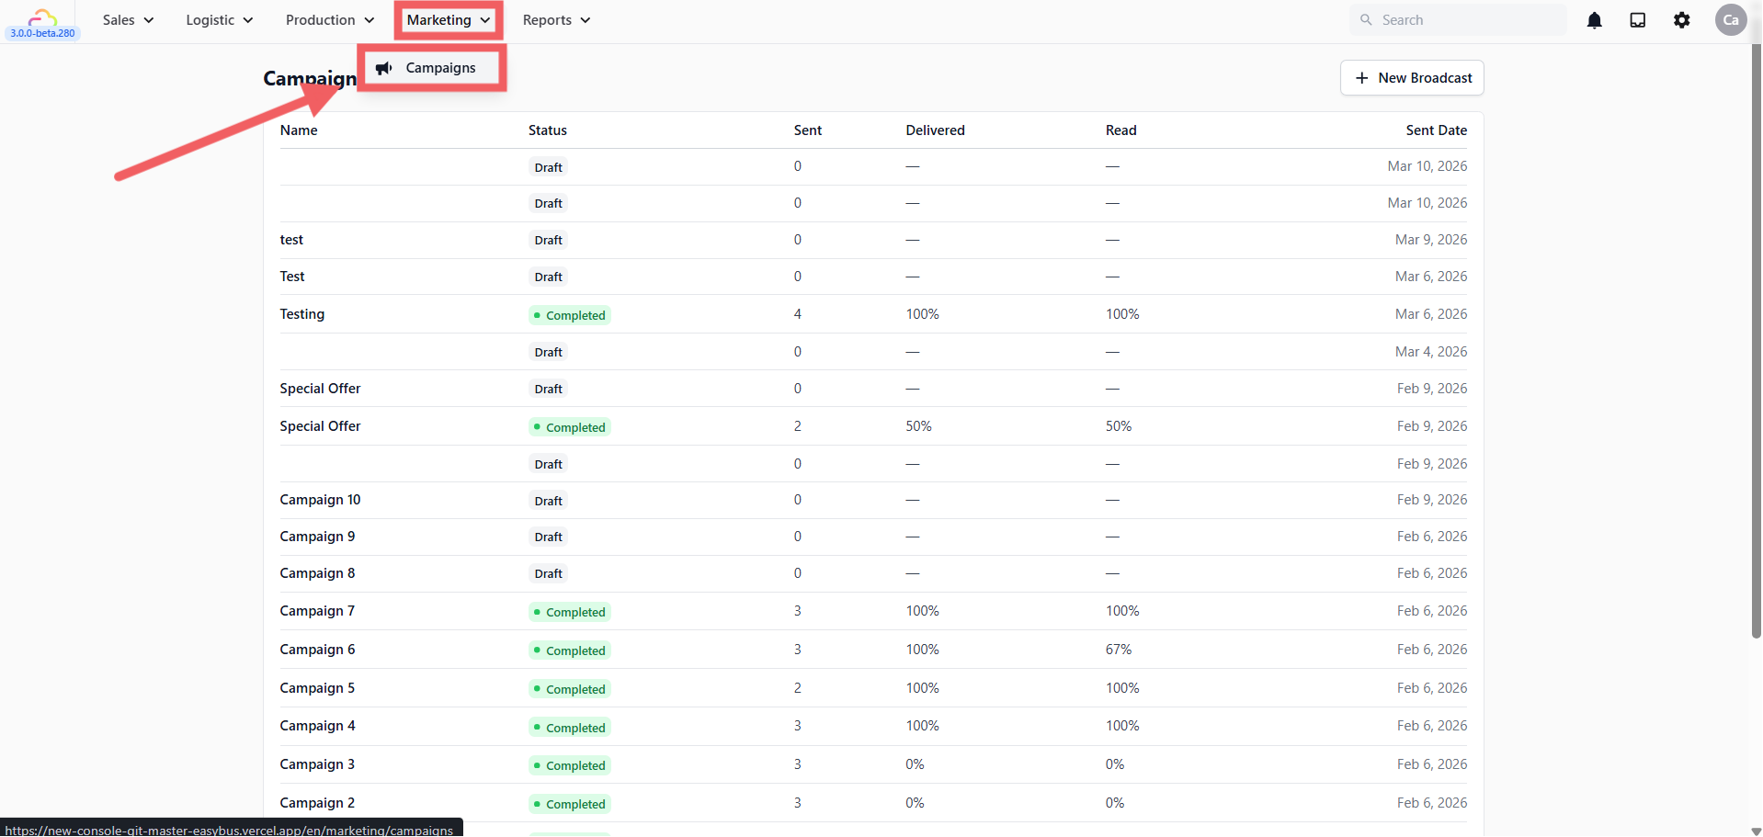The width and height of the screenshot is (1763, 837).
Task: Click the Completed badge for Campaign 5
Action: pos(570,689)
